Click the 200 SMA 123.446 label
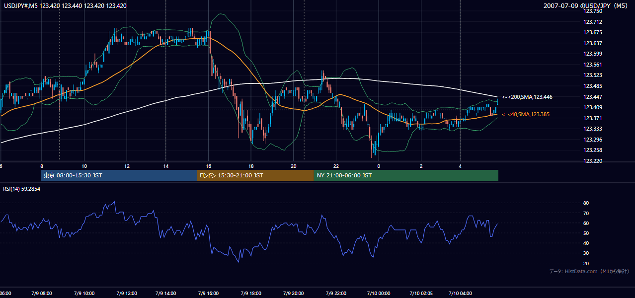 527,97
